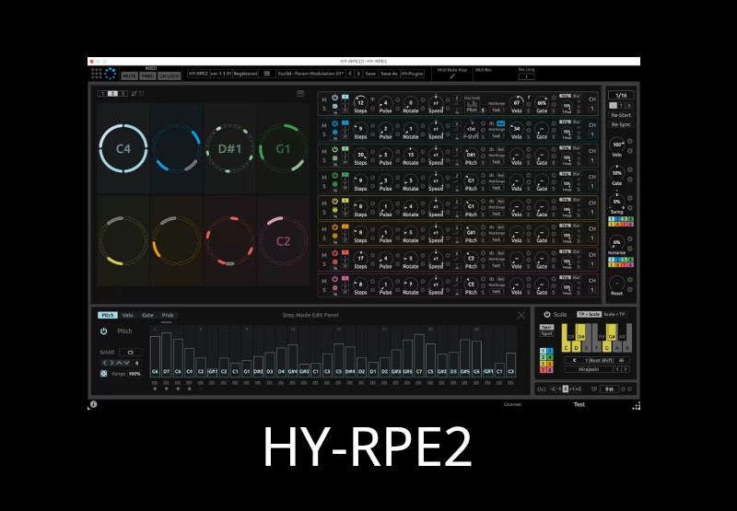737x511 pixels.
Task: Select the TP > Scale mode button
Action: point(589,314)
